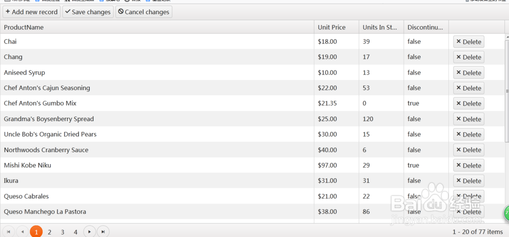Image resolution: width=509 pixels, height=237 pixels.
Task: Delete the Chai product row
Action: pos(468,42)
